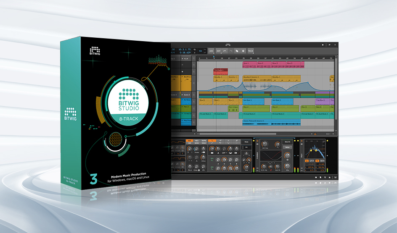397x233 pixels.
Task: Click the 16.0 % depth knob
Action: coord(278,166)
